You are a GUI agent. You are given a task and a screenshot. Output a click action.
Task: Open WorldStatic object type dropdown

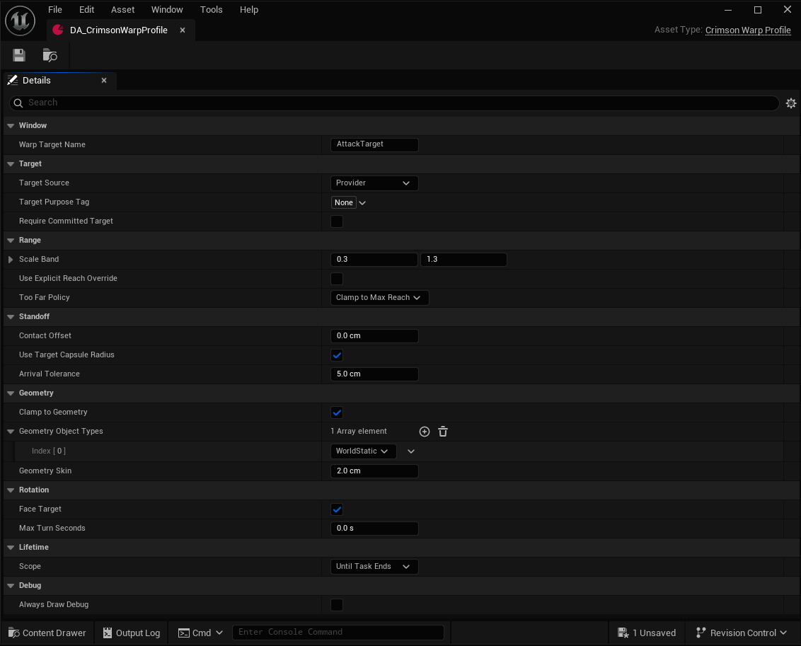click(363, 451)
